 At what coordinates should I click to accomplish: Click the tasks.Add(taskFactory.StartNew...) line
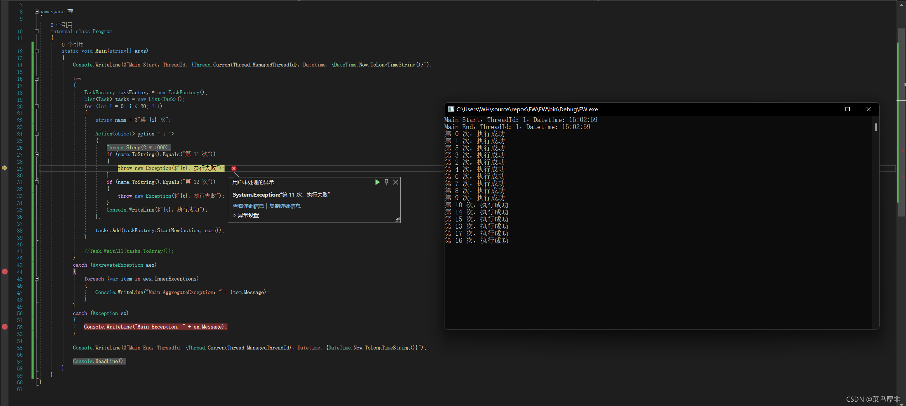[160, 230]
